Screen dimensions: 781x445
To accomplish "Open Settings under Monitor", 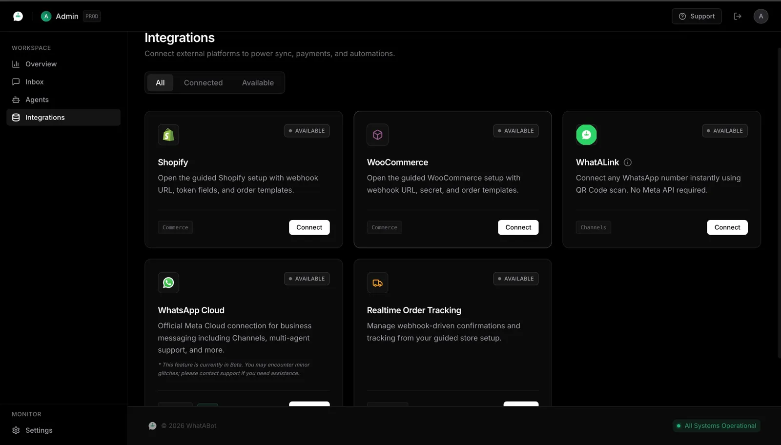I will (x=39, y=430).
